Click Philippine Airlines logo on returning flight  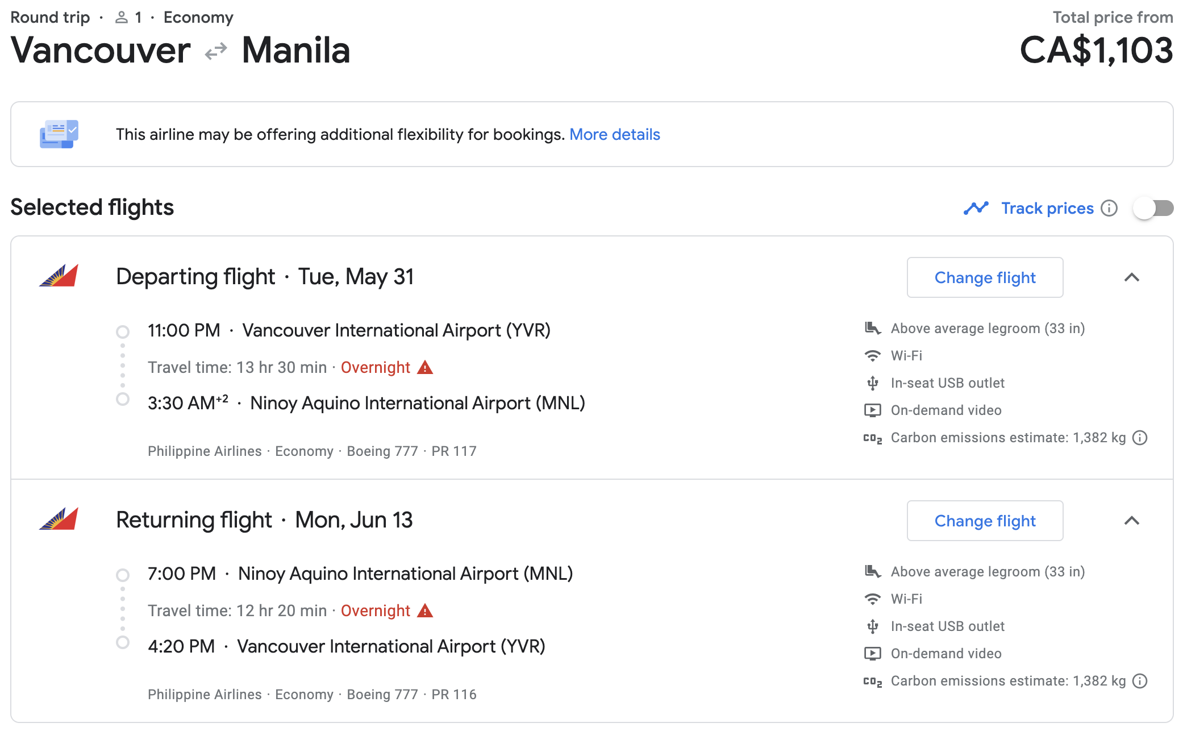coord(59,519)
